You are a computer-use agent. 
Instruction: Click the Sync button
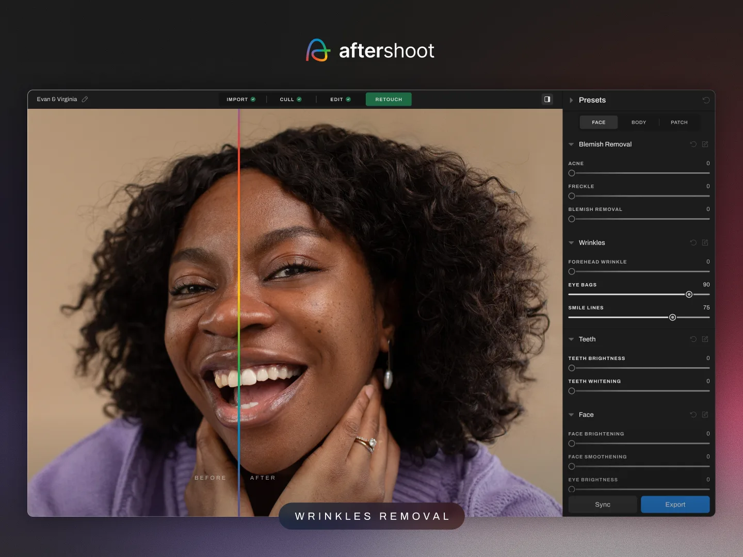[602, 504]
